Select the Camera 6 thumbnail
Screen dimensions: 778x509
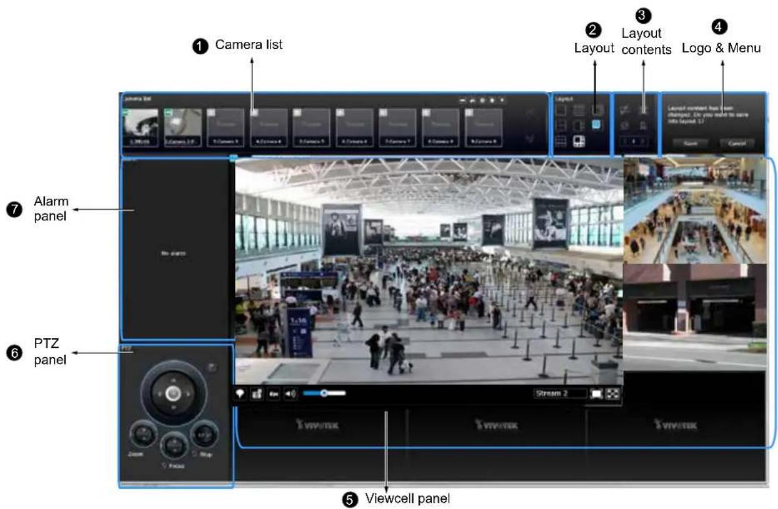[x=354, y=127]
